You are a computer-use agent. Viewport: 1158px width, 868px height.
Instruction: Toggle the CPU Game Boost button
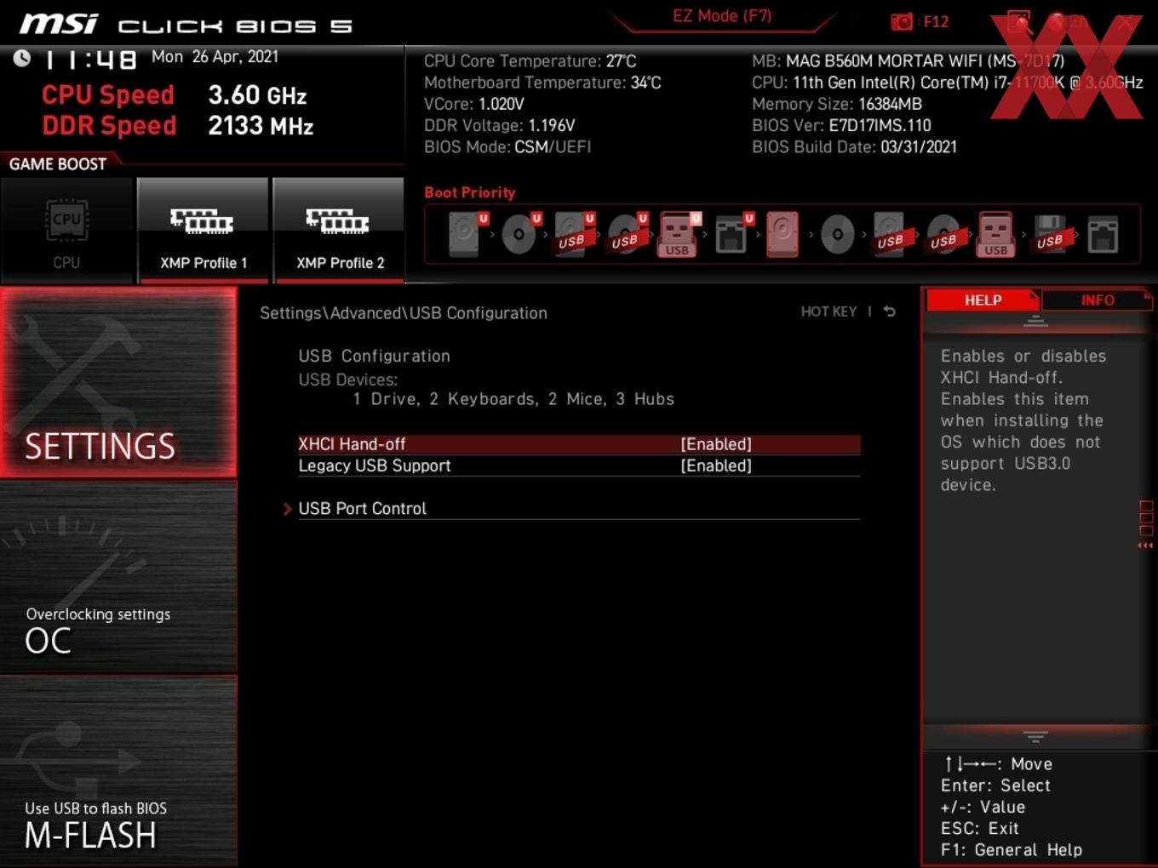click(x=66, y=231)
